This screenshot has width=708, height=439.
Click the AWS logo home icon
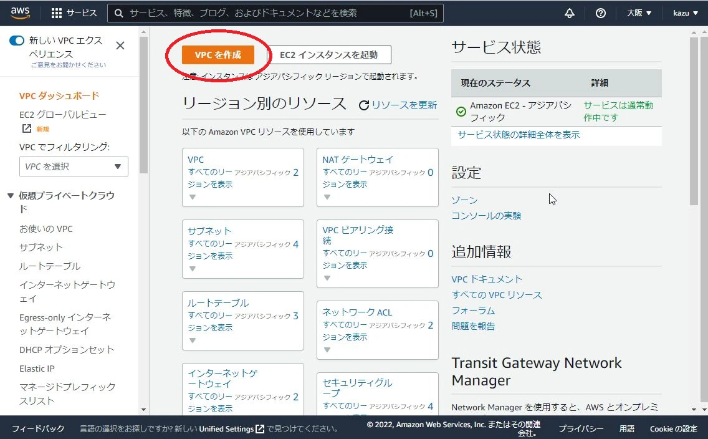coord(20,13)
